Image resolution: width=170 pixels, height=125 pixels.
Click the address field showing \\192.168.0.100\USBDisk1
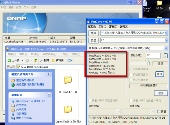click(50, 67)
